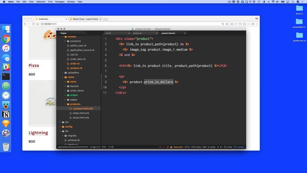Click the Trash icon in dock
This screenshot has height=173, width=307.
(x=6, y=147)
